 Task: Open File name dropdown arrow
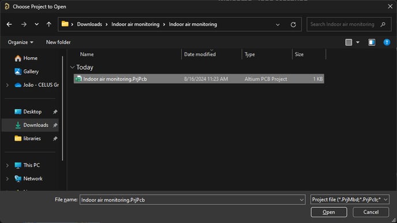point(302,200)
